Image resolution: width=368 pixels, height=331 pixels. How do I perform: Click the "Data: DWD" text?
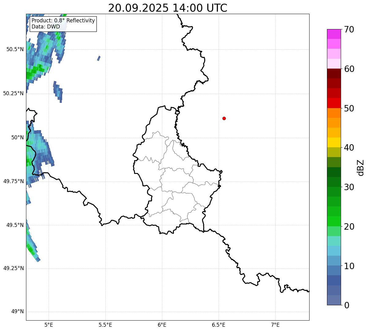pos(46,27)
